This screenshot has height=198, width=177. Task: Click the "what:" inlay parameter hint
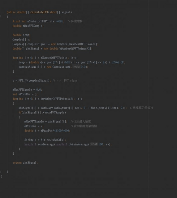(x=94, y=144)
